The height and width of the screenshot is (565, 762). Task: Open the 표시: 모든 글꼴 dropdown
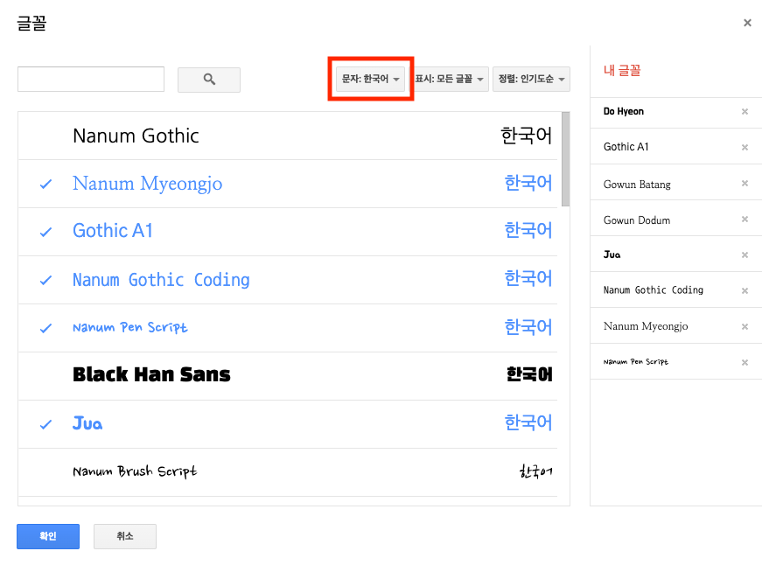click(449, 79)
